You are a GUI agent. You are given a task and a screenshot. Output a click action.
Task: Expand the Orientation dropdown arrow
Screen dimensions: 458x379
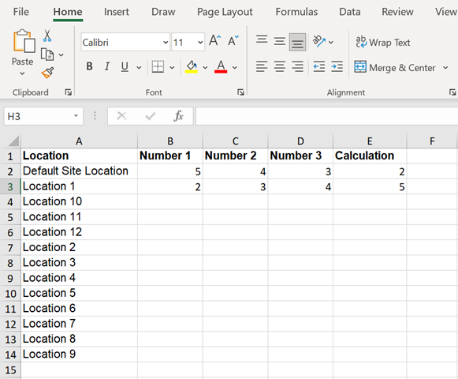point(331,43)
